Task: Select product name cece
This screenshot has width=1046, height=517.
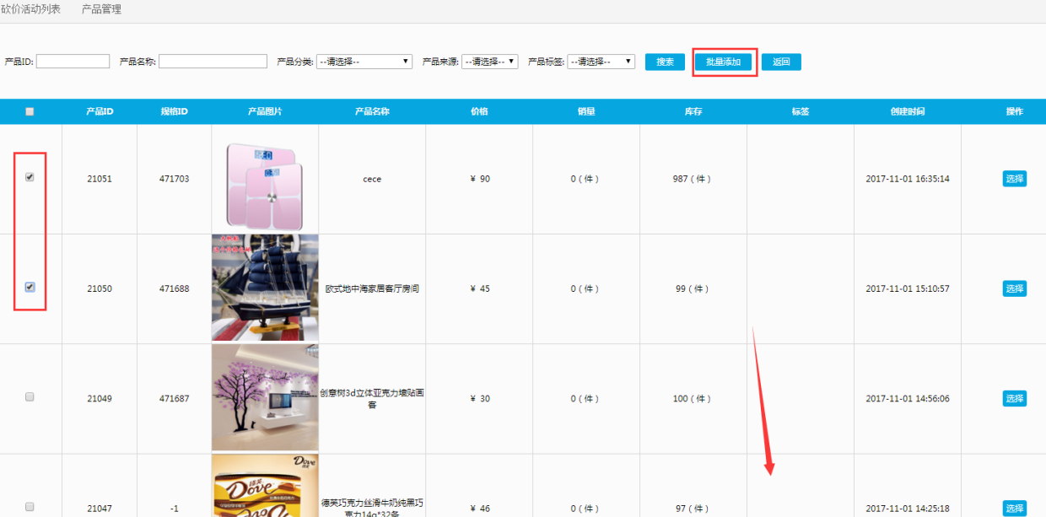Action: coord(372,179)
